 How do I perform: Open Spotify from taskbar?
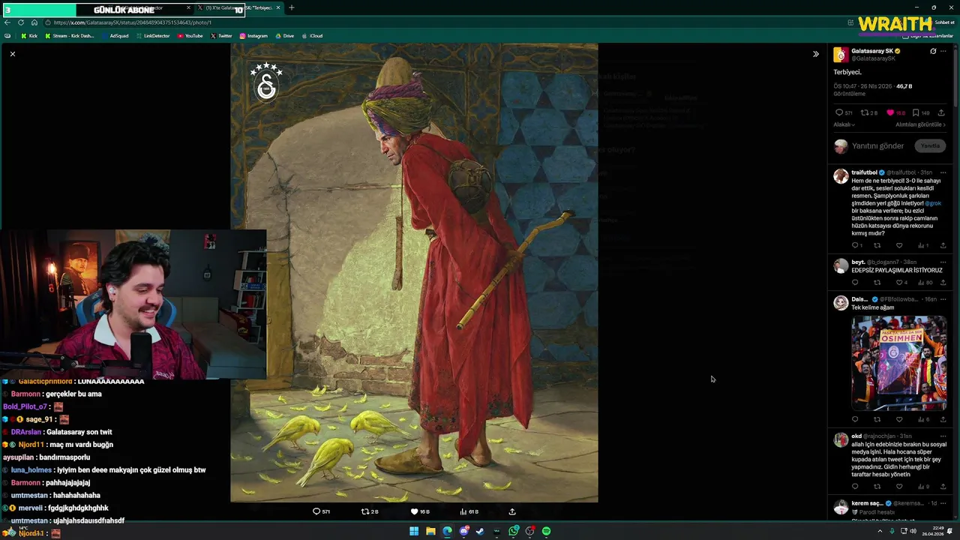[x=546, y=531]
